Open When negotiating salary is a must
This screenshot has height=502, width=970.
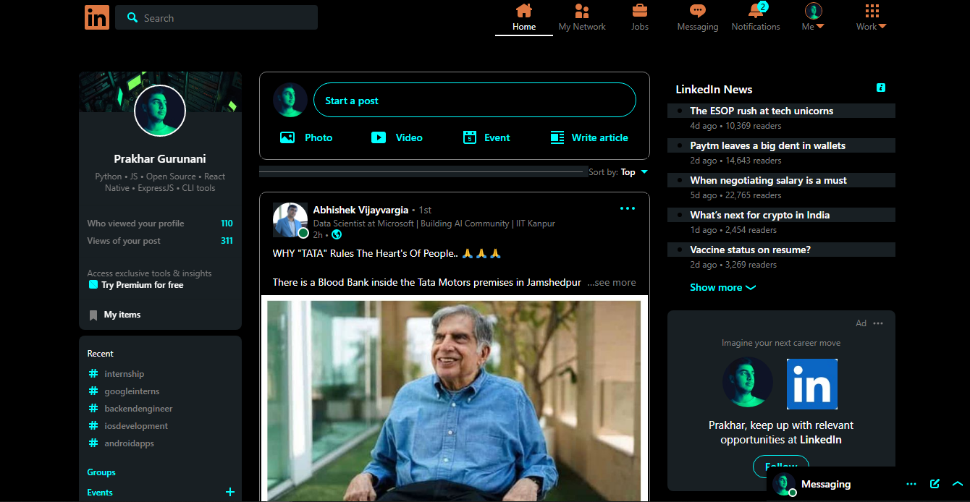coord(768,180)
